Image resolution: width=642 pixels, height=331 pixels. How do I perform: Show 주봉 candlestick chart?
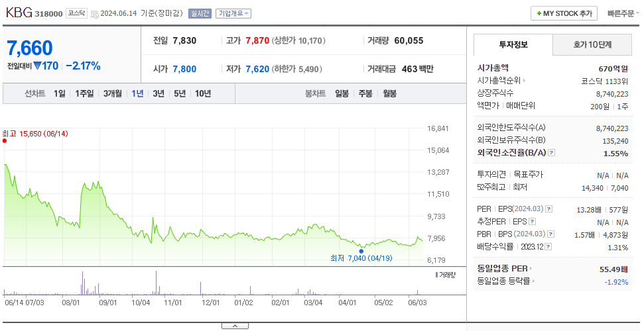click(x=365, y=93)
